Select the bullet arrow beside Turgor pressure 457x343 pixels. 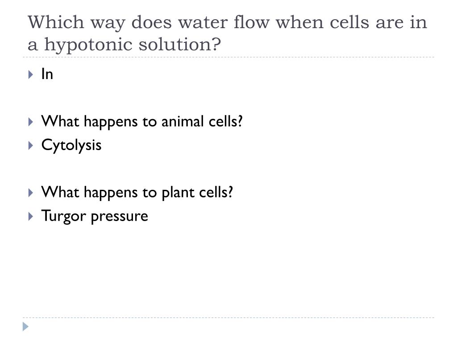pyautogui.click(x=31, y=217)
